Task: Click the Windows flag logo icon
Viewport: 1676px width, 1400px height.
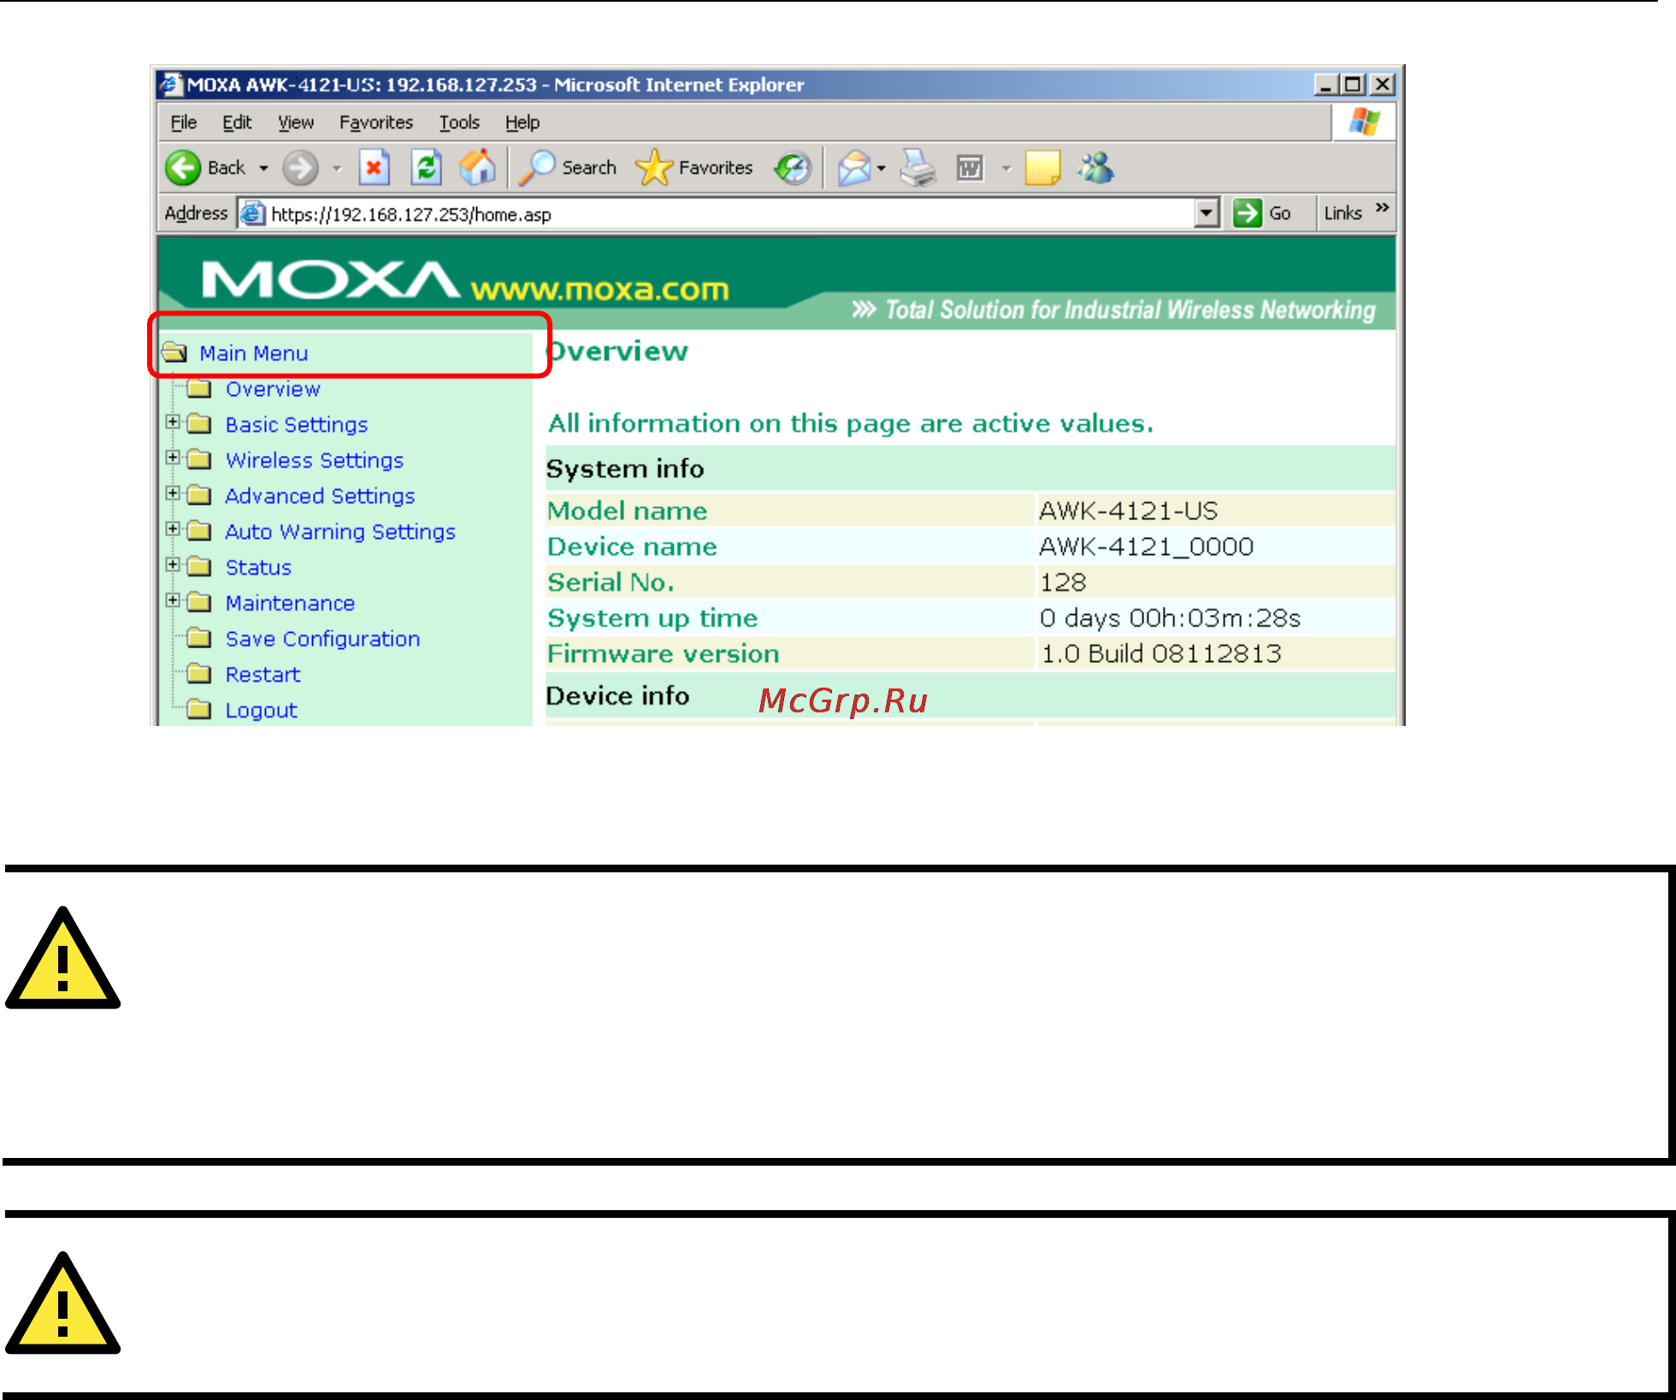Action: 1364,121
